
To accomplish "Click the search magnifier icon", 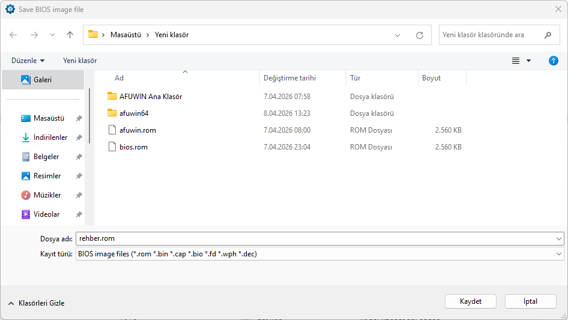I will tap(548, 35).
